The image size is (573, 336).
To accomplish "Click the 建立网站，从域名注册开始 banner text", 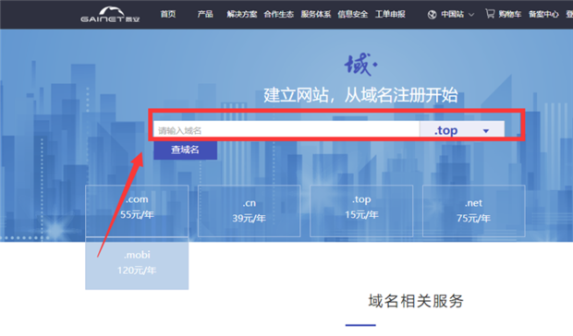I will [360, 95].
